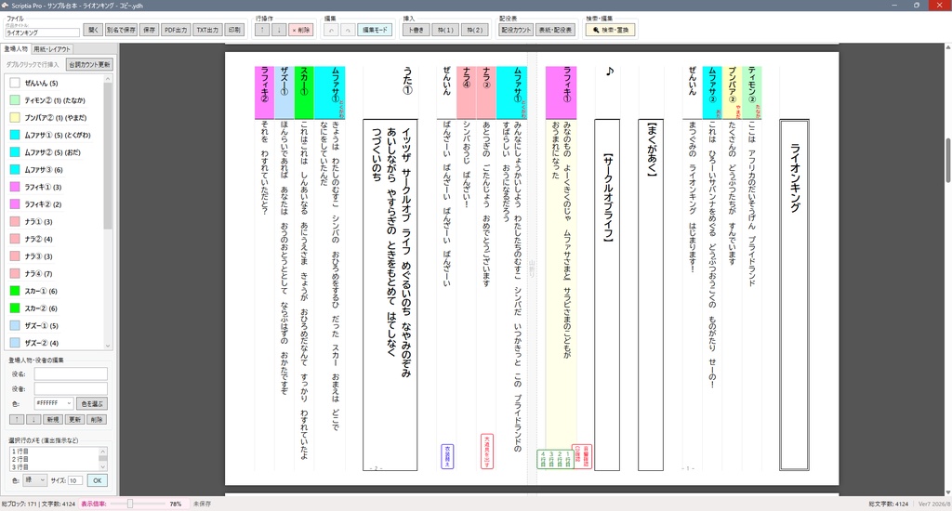Click the 大道具を出す memo note on the page
This screenshot has height=511, width=952.
487,451
